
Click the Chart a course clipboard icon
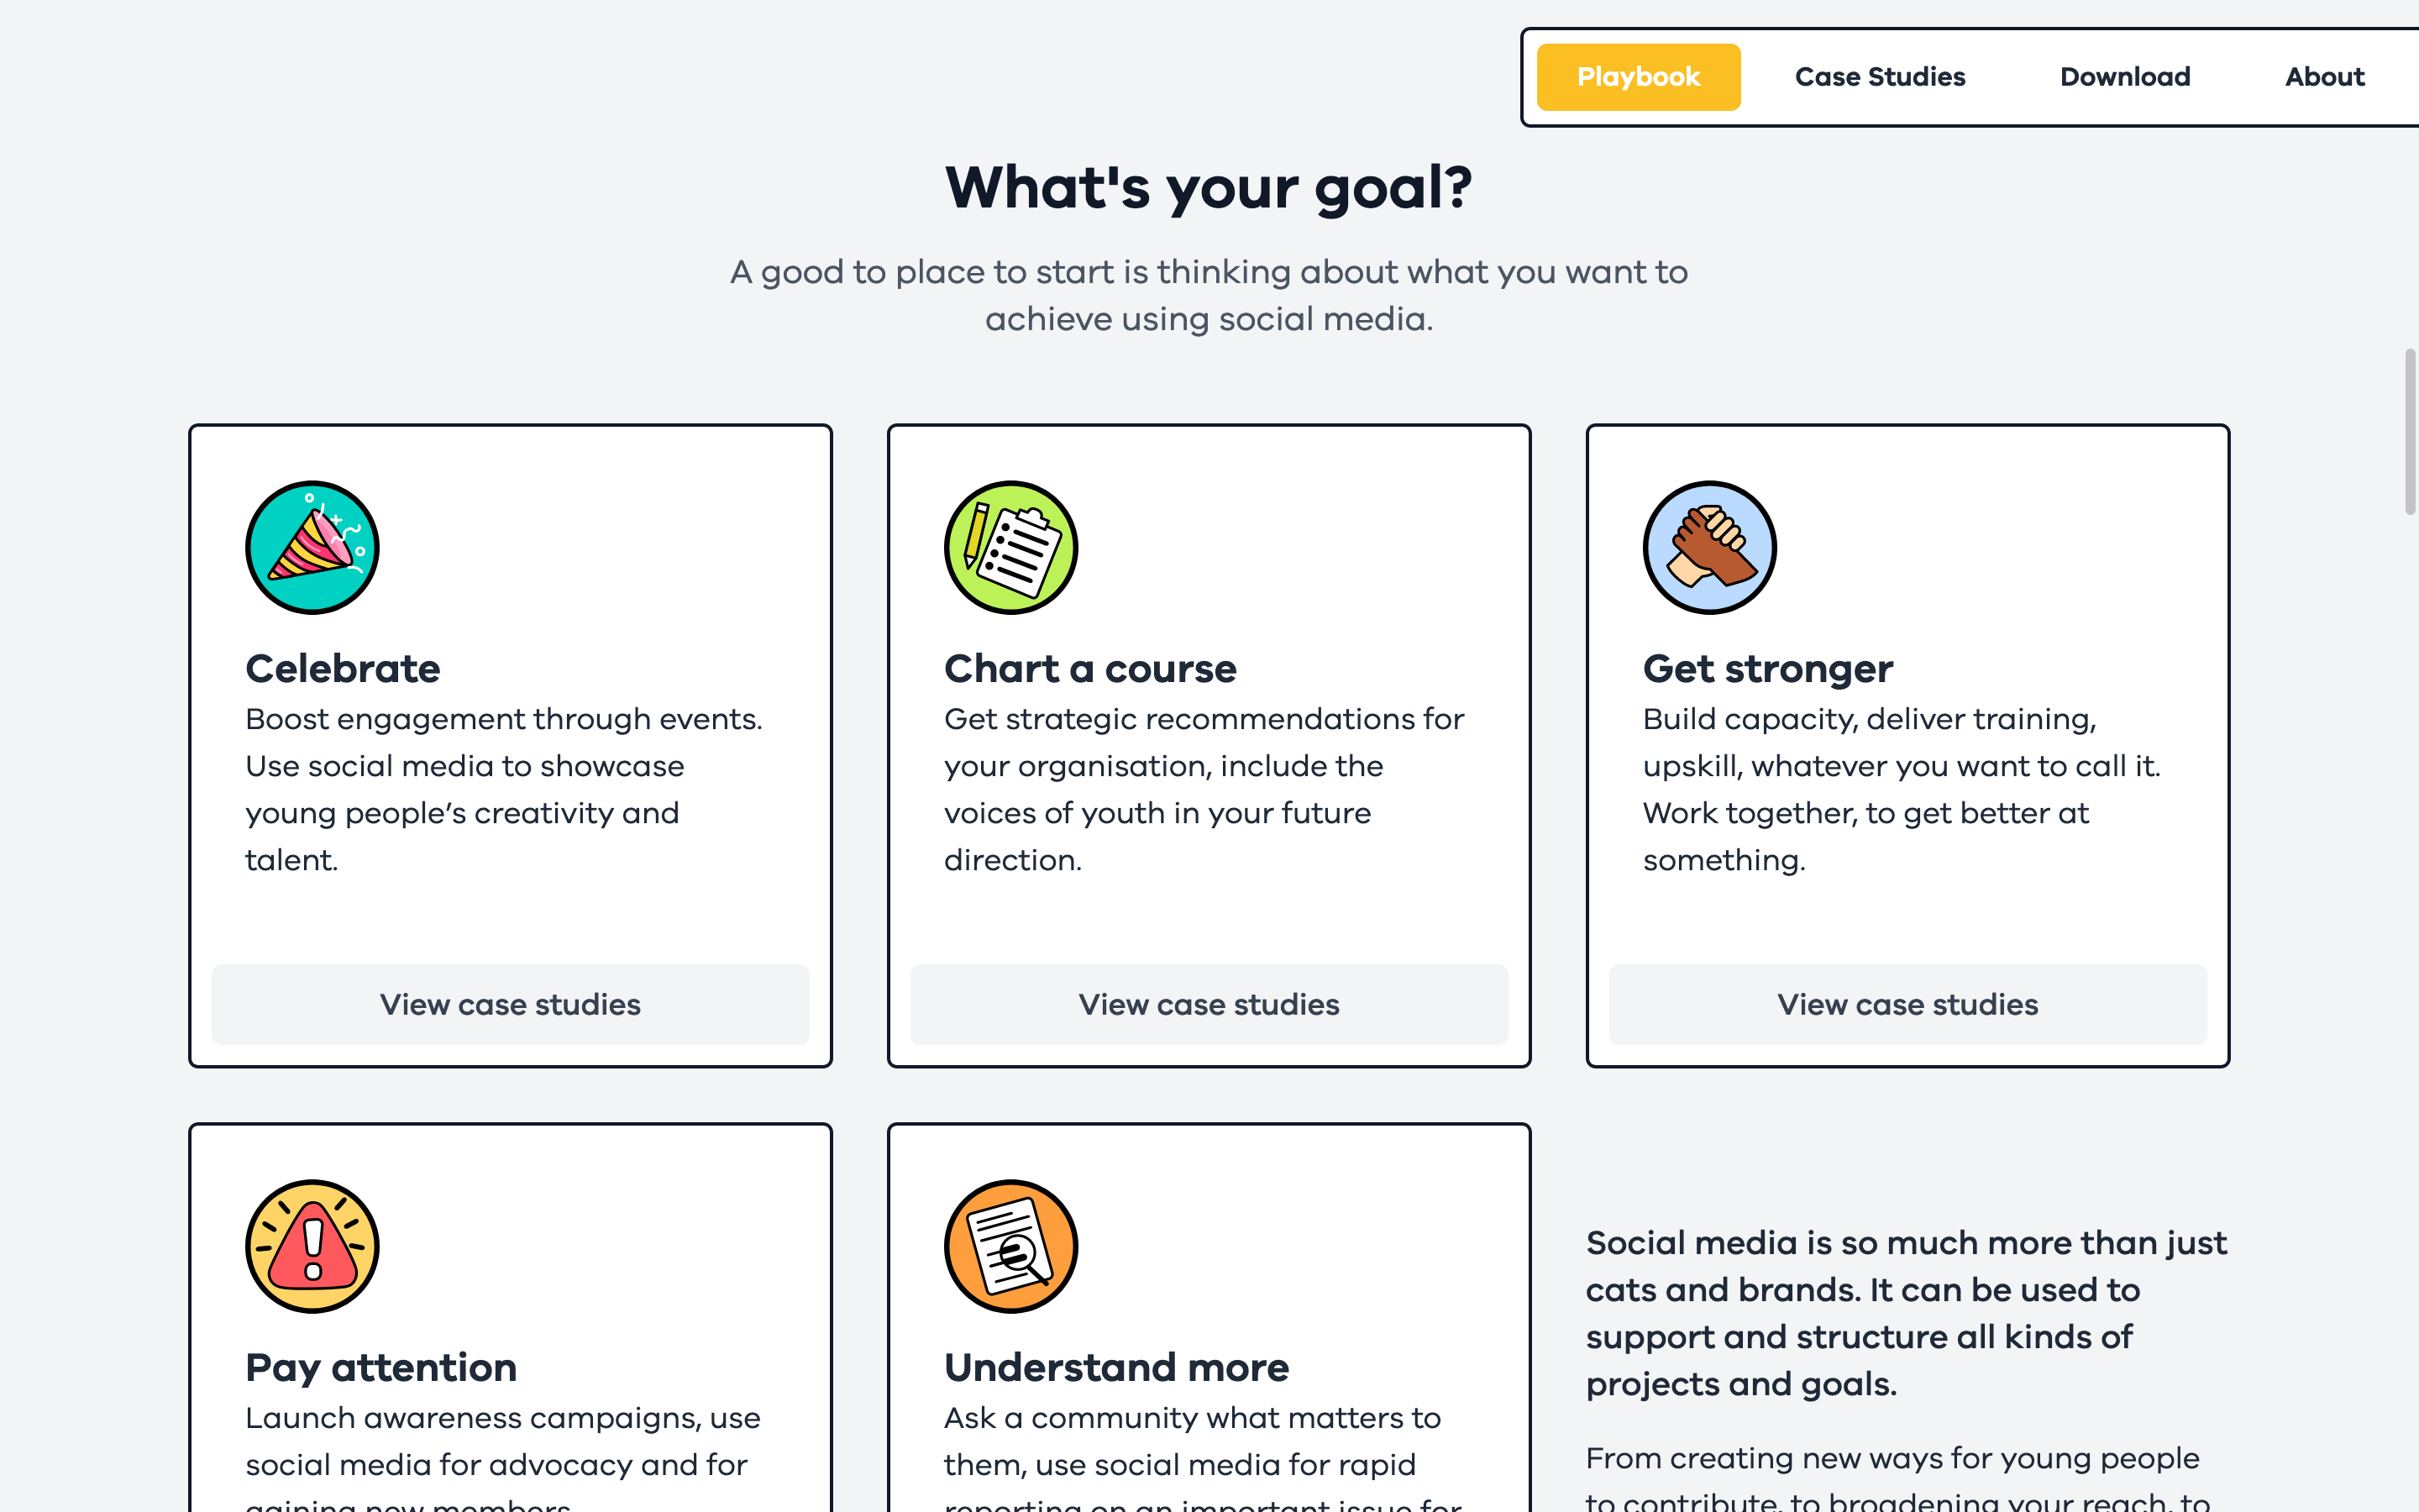[x=1010, y=547]
